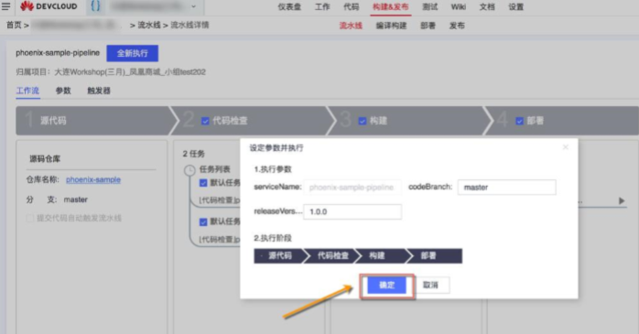This screenshot has width=639, height=334.
Task: Toggle the second 默认任务 checkbox
Action: click(x=203, y=222)
